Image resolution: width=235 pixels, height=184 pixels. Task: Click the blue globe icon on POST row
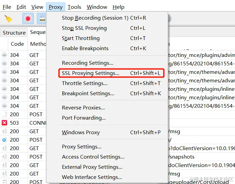click(x=4, y=140)
